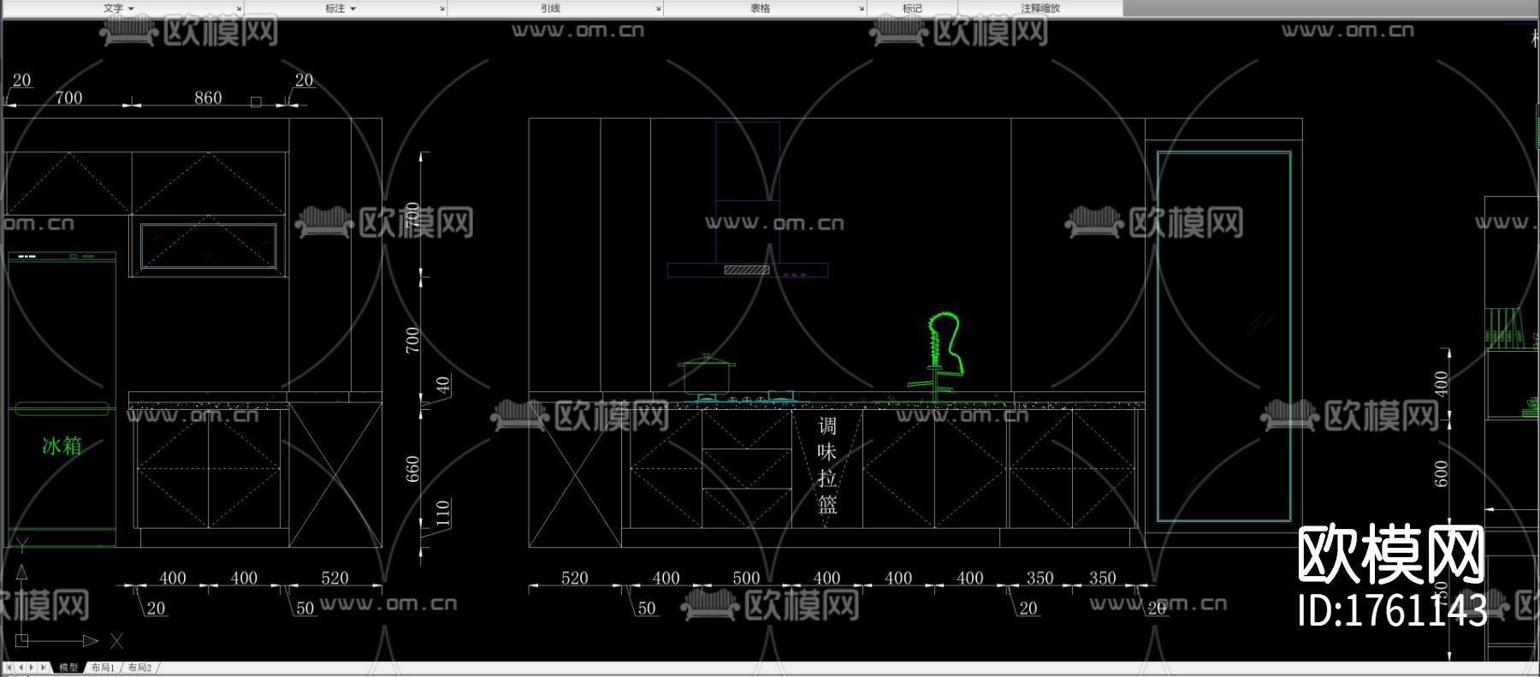Jump to the first layout tab arrow
This screenshot has height=677, width=1540.
coord(9,667)
